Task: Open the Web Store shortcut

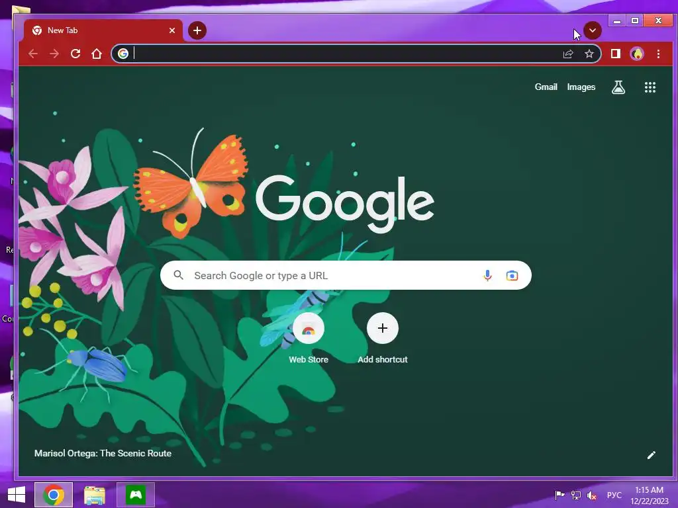Action: tap(309, 338)
